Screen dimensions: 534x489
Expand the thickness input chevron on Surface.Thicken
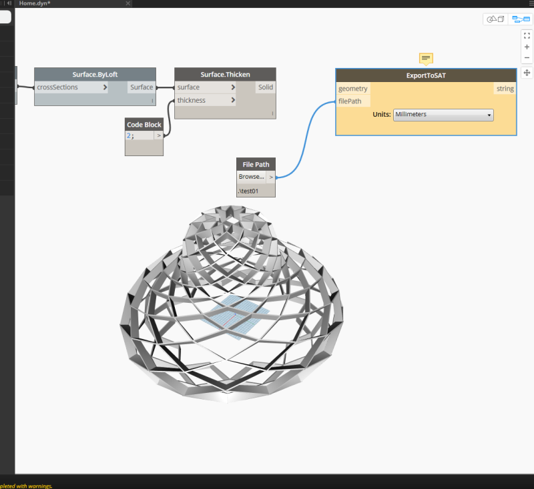pos(232,100)
